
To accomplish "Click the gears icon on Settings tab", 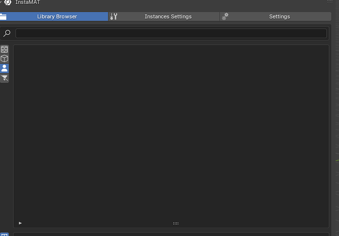I will [x=226, y=17].
